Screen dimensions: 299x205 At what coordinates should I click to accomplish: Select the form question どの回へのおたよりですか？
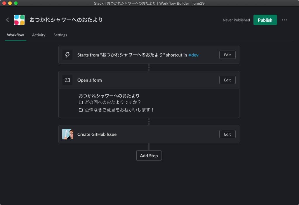[113, 102]
